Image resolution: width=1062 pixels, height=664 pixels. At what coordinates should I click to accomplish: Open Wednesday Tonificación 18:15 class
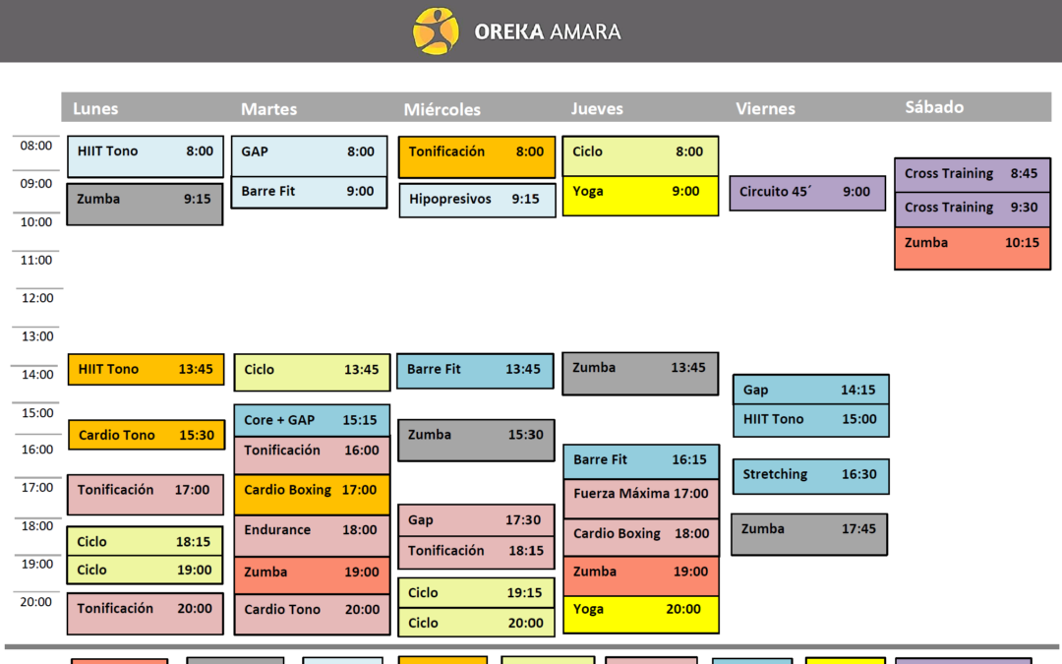(x=476, y=552)
